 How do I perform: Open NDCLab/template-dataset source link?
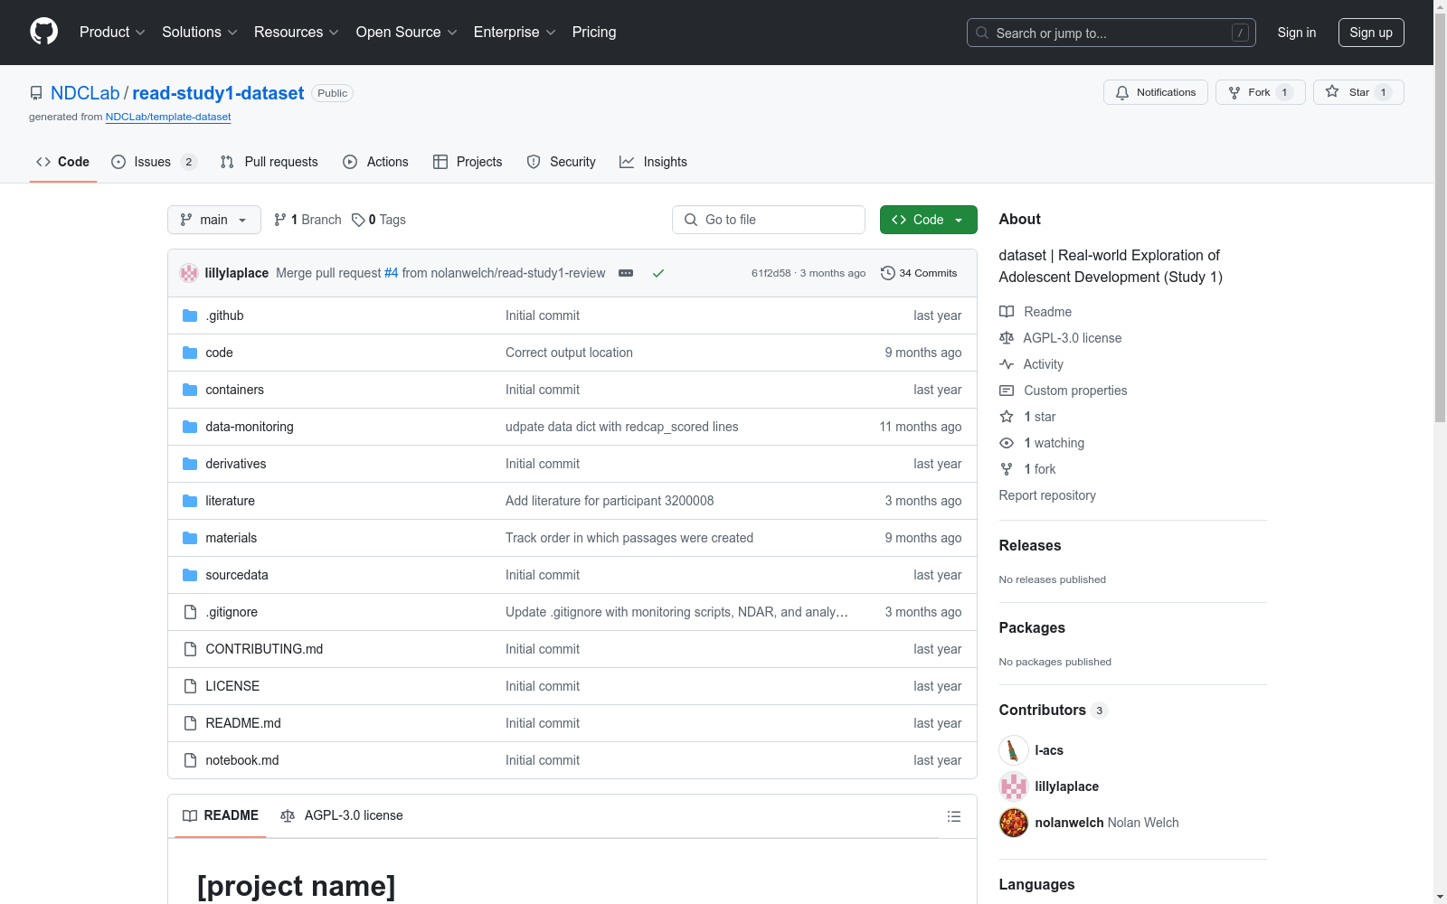(168, 117)
